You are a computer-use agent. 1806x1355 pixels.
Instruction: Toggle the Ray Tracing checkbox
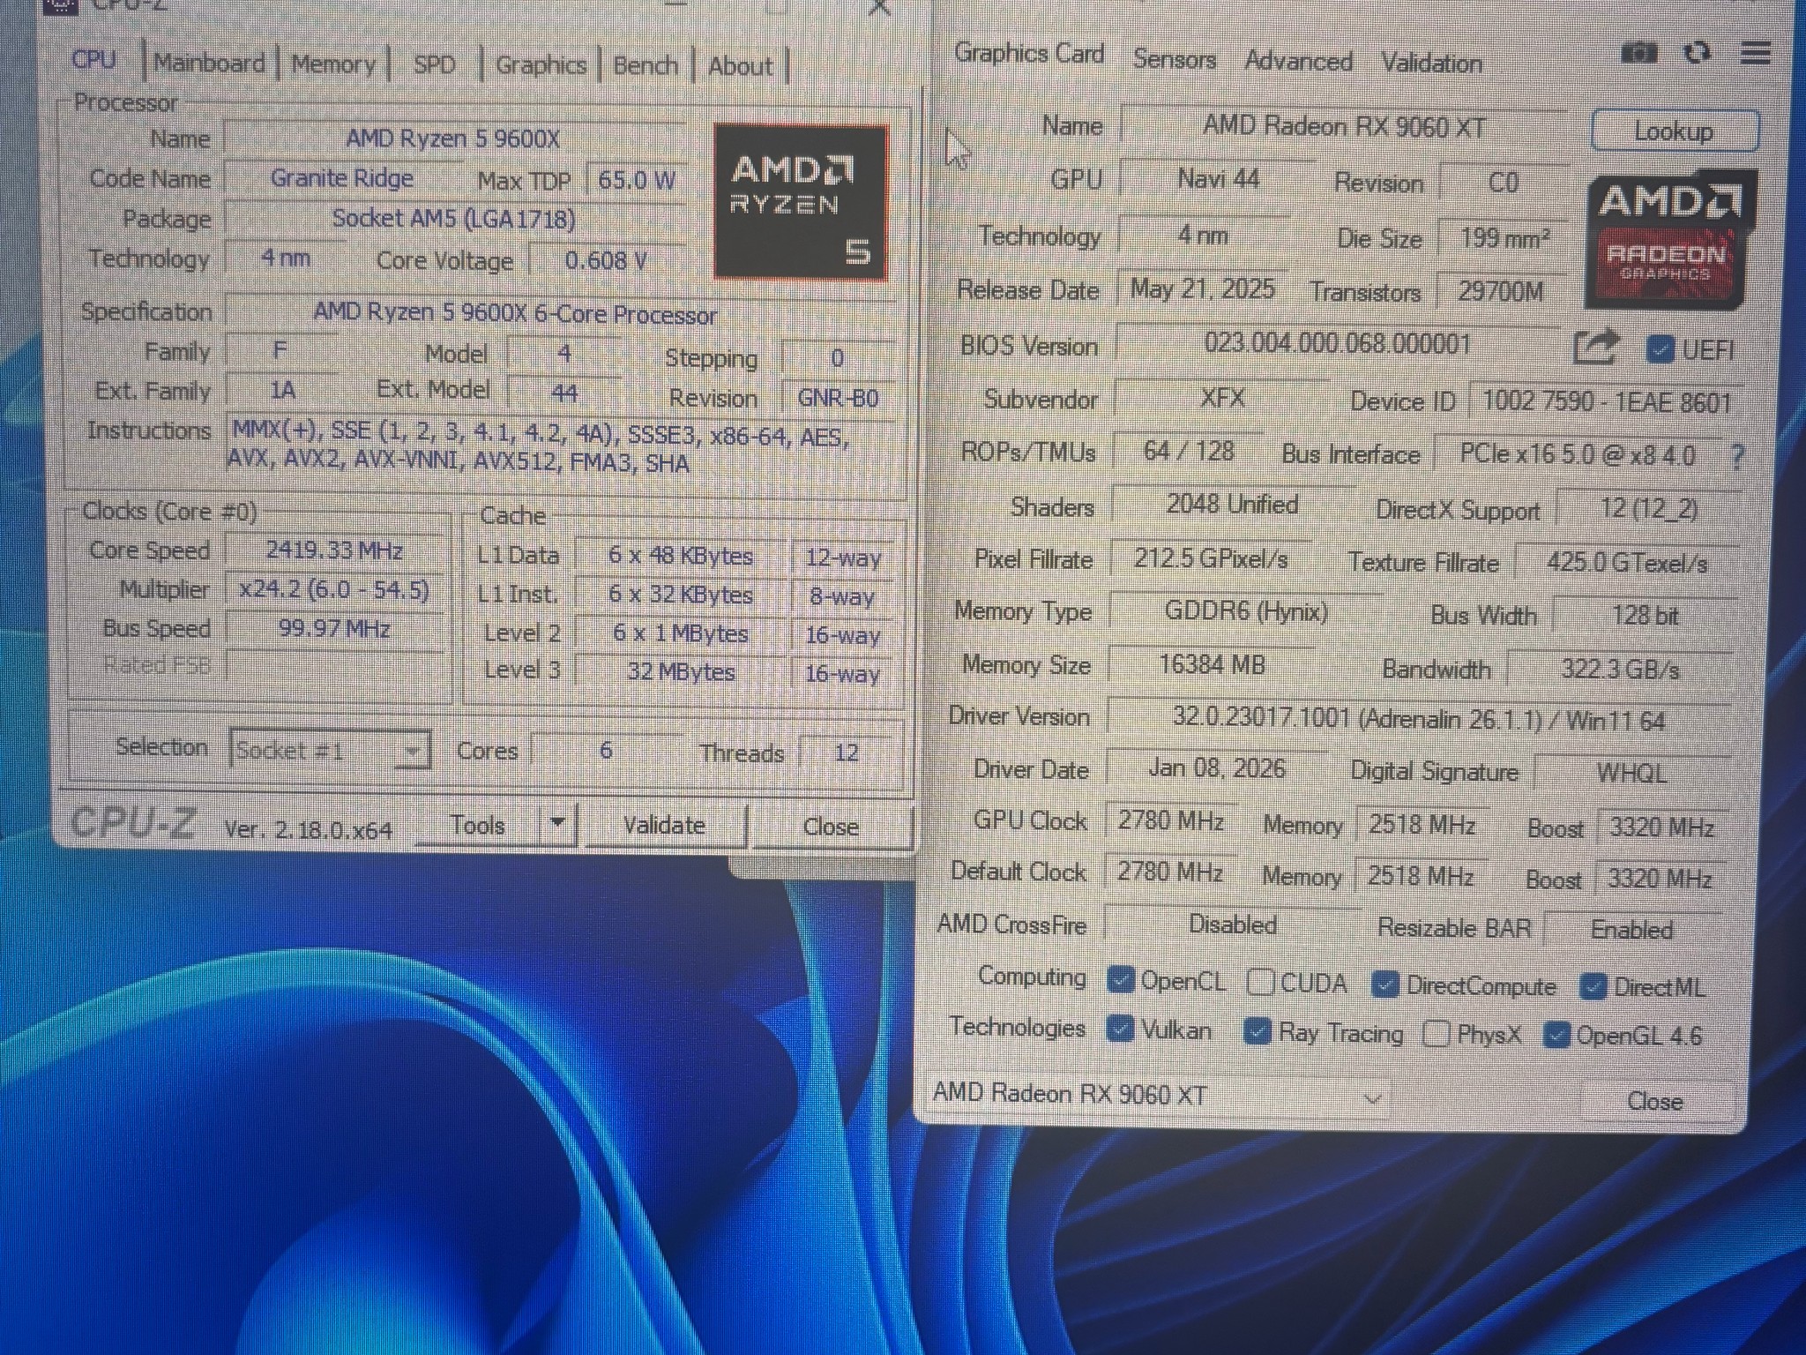pyautogui.click(x=1257, y=1031)
